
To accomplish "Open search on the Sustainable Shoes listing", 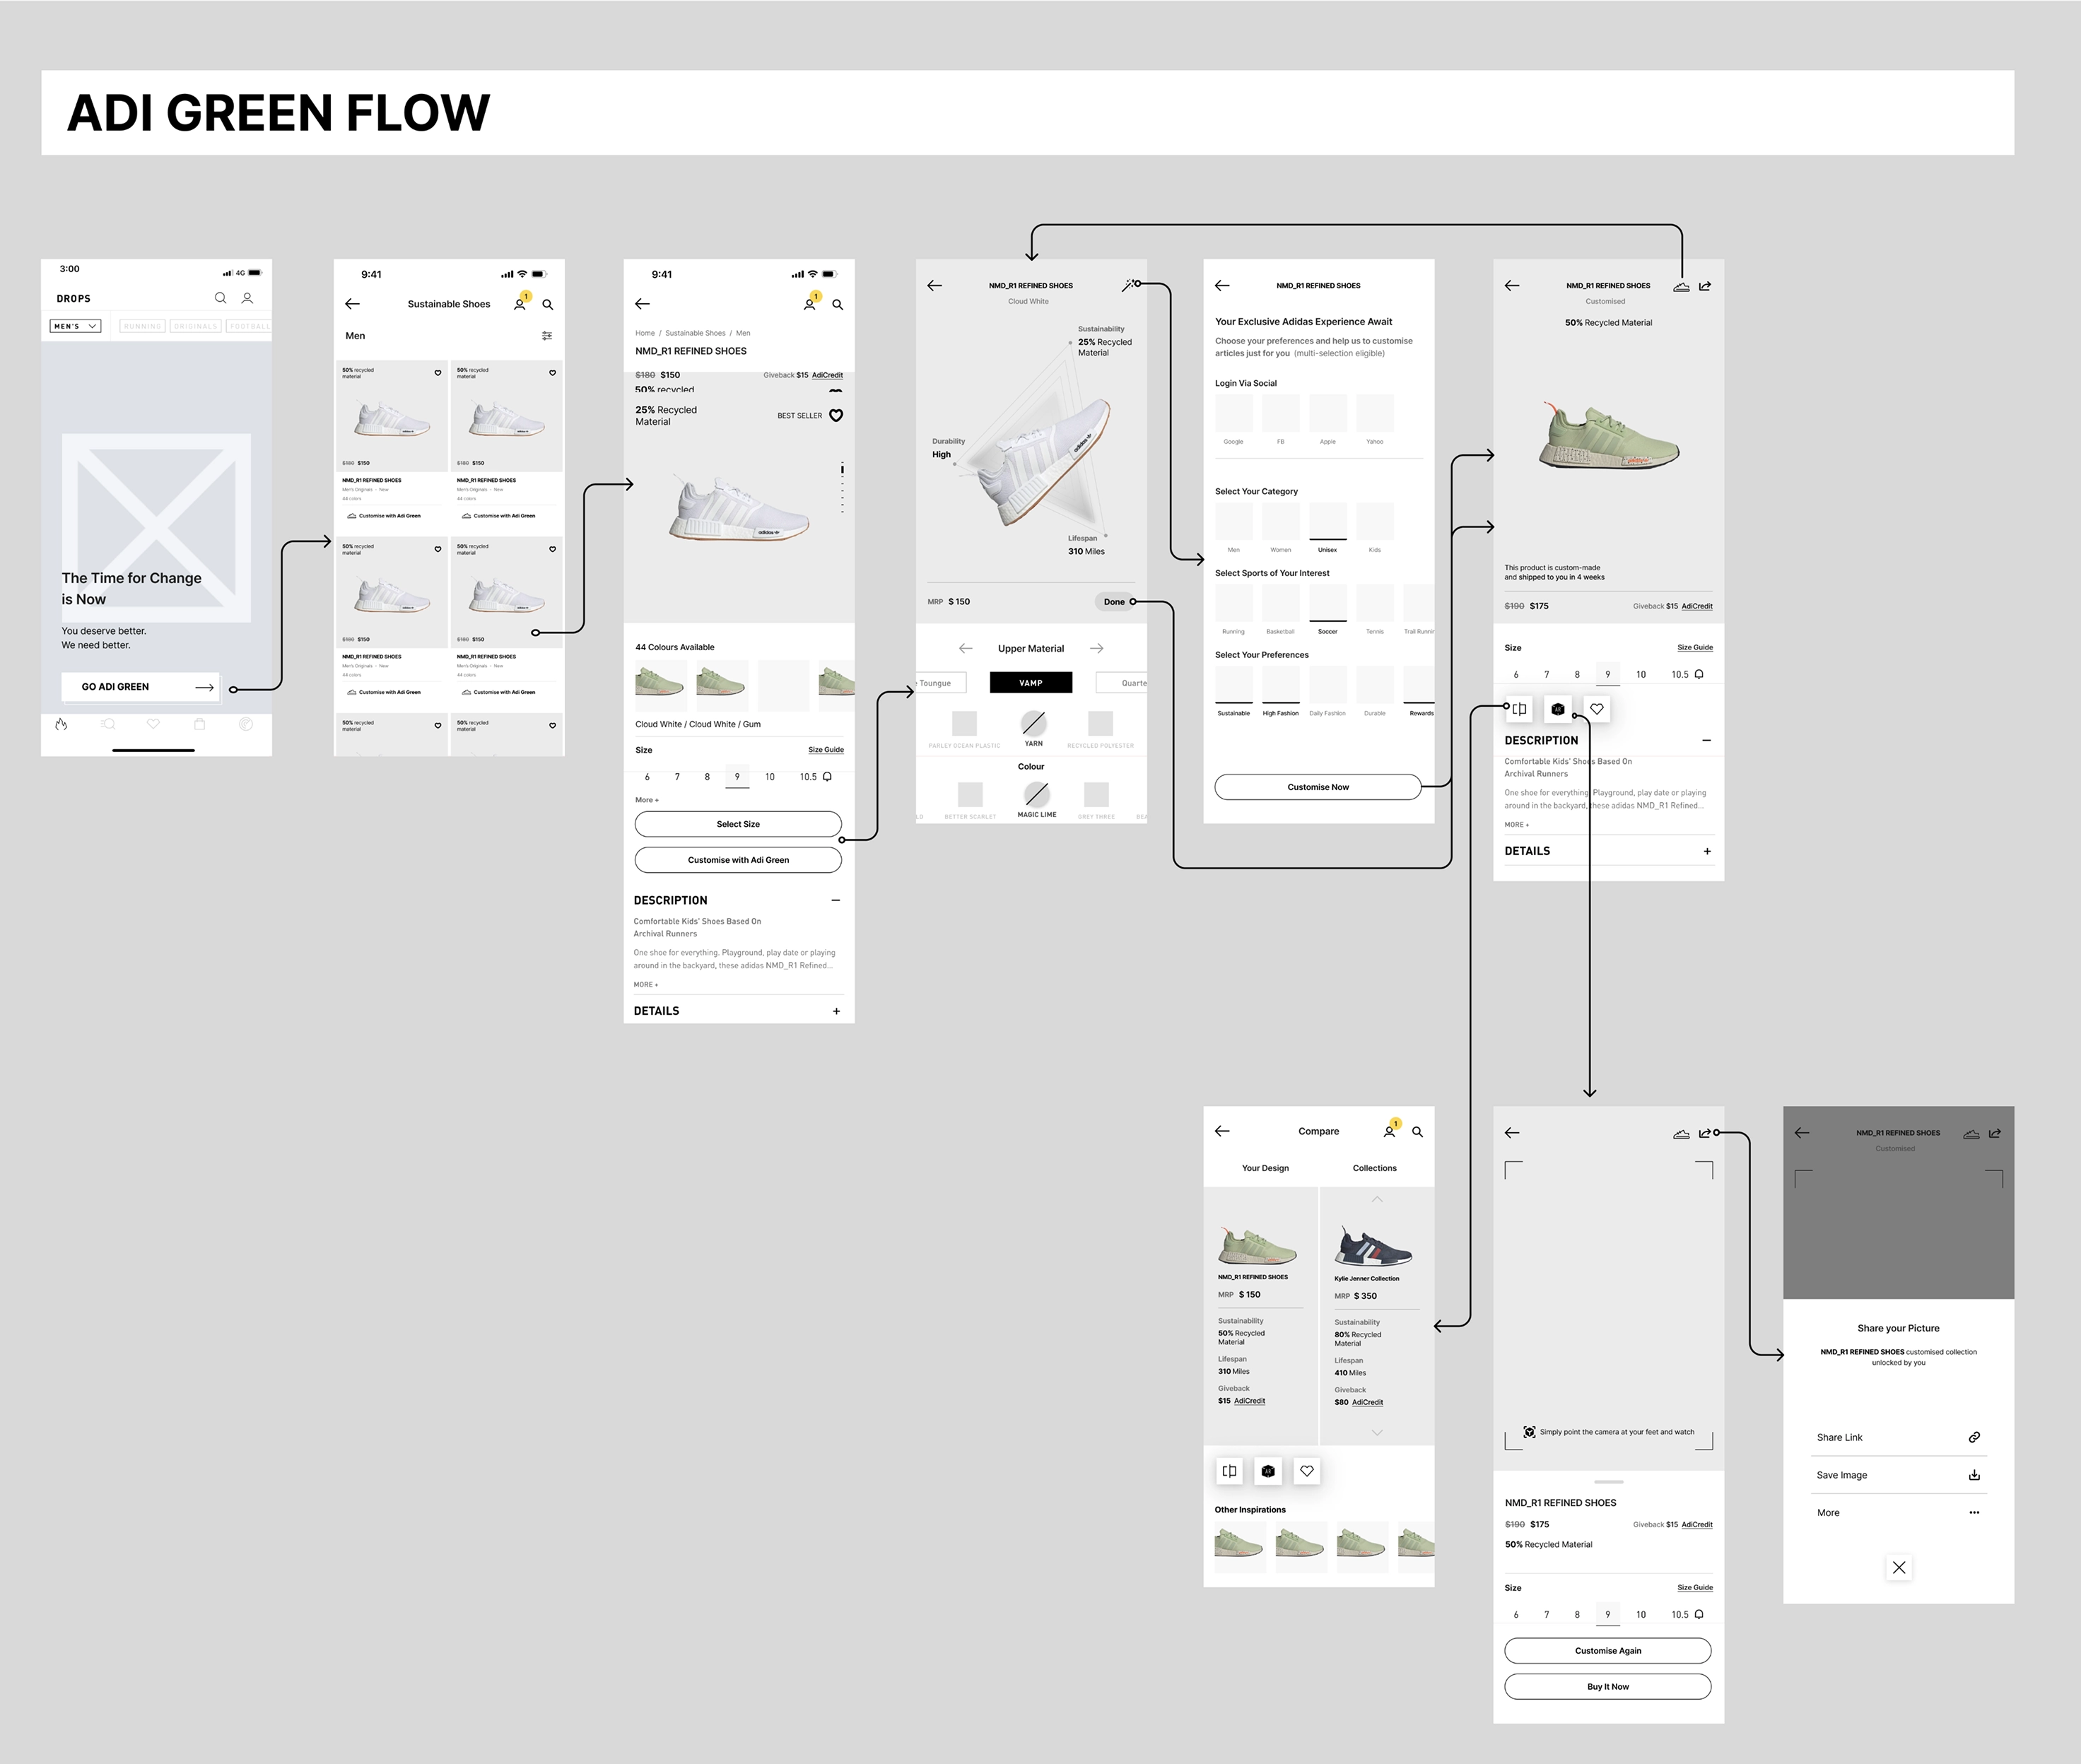I will click(x=548, y=304).
